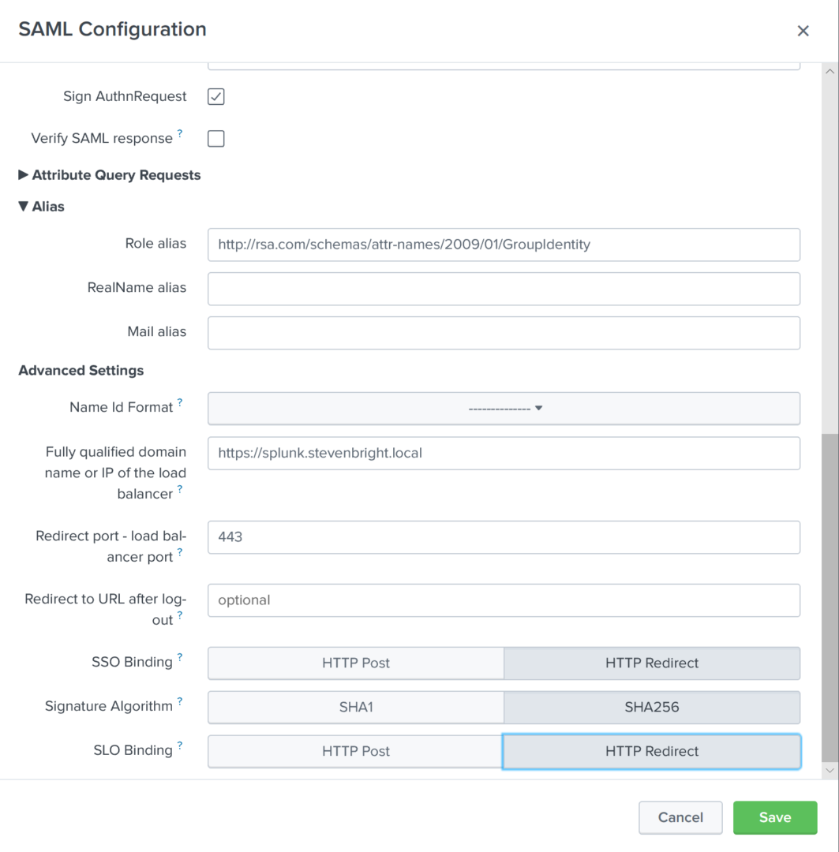Click help icon next to SSO Binding
This screenshot has width=839, height=852.
tap(180, 658)
